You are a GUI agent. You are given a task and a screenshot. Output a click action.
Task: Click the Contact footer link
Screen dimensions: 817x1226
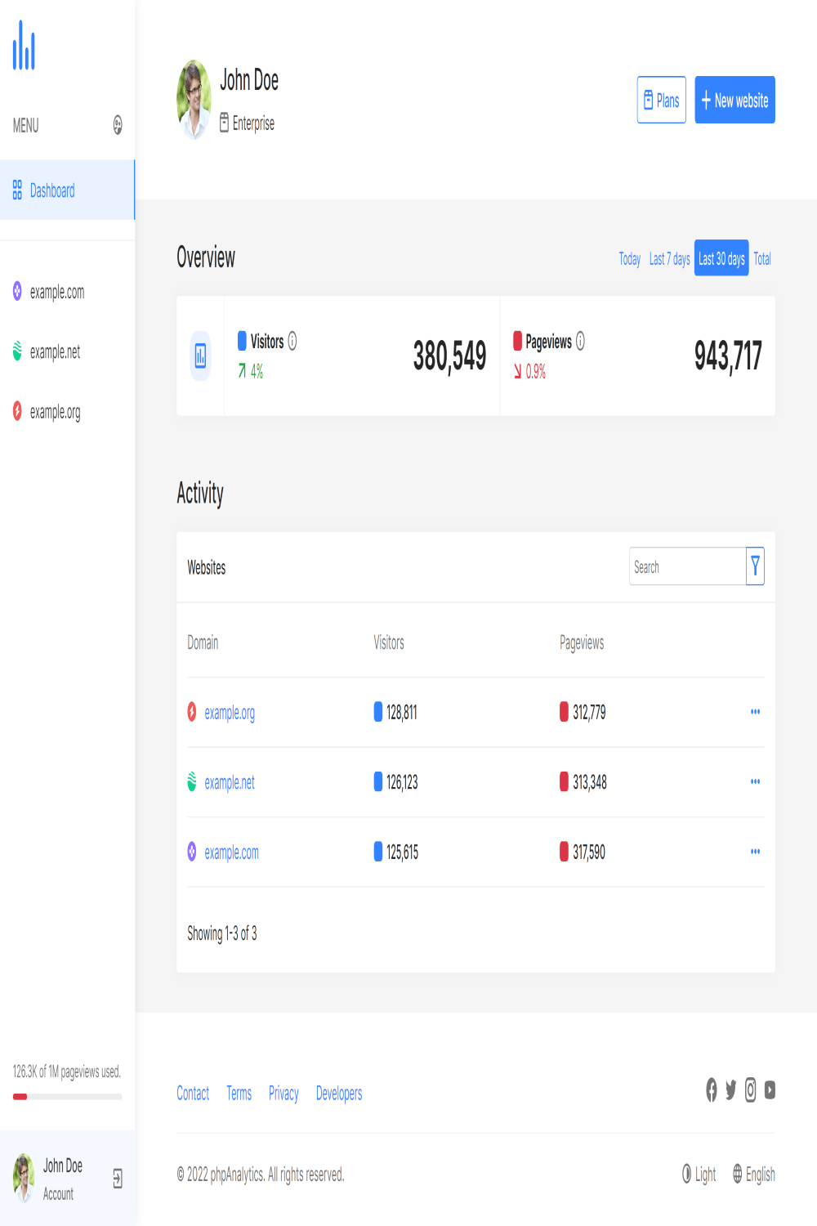click(x=193, y=1094)
